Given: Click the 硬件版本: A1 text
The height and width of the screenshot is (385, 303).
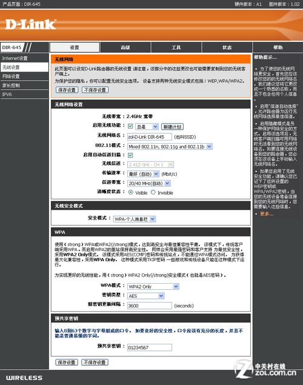Looking at the screenshot, I should (x=248, y=4).
